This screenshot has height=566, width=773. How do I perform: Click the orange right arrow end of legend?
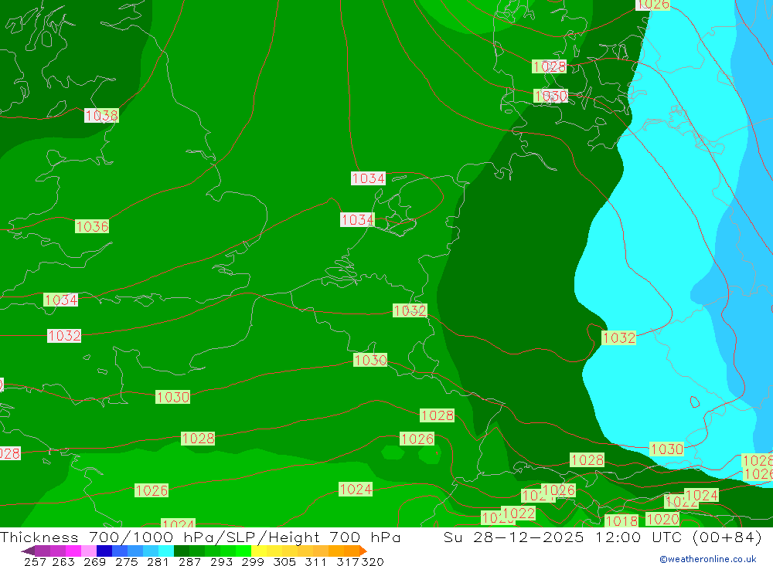pyautogui.click(x=363, y=551)
